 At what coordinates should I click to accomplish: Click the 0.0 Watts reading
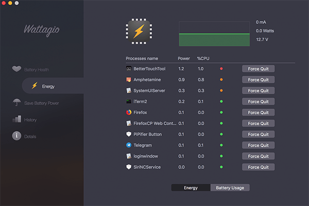pyautogui.click(x=265, y=31)
